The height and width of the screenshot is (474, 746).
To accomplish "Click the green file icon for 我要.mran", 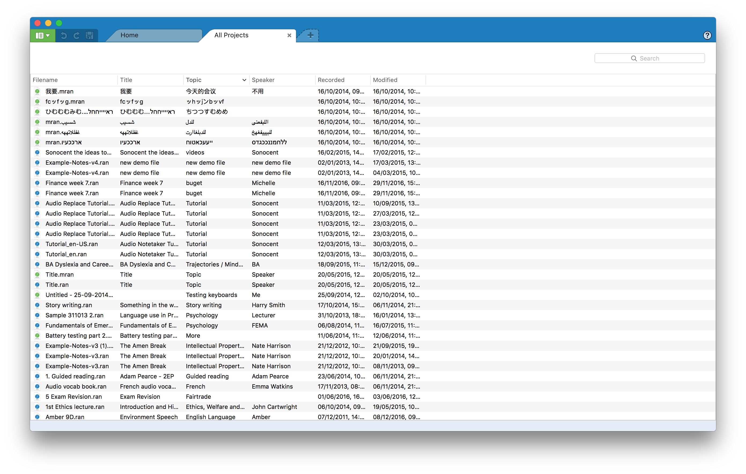I will [37, 91].
